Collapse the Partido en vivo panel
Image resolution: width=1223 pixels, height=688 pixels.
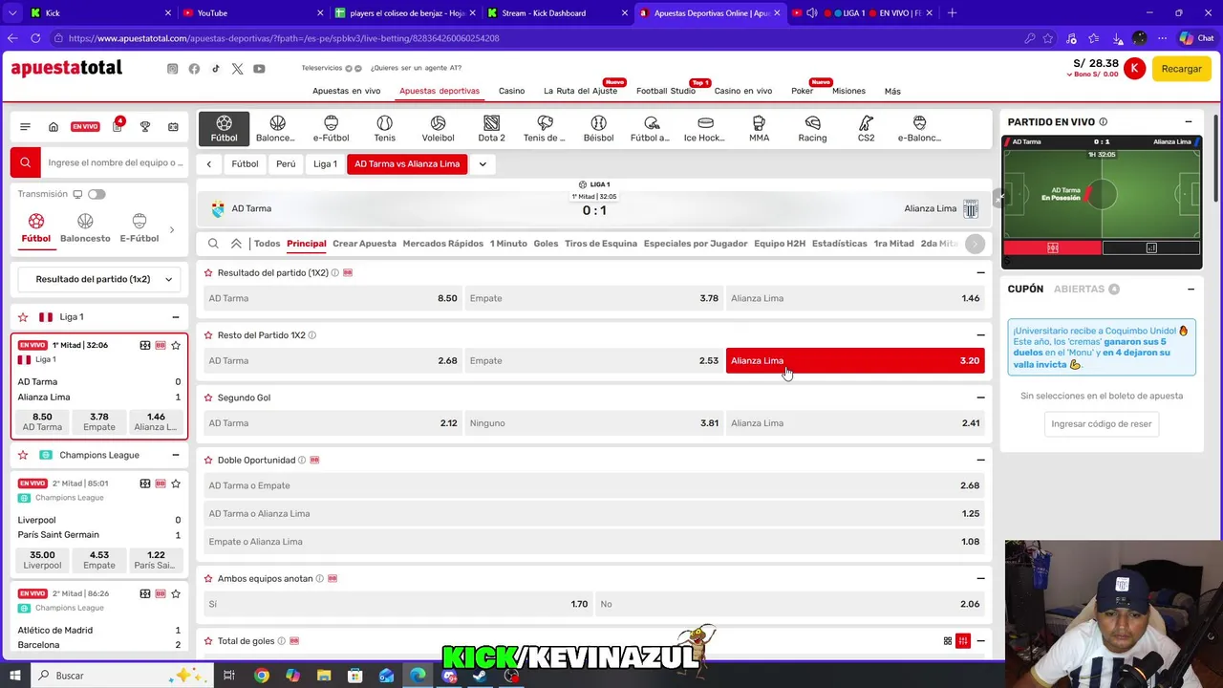point(1189,121)
